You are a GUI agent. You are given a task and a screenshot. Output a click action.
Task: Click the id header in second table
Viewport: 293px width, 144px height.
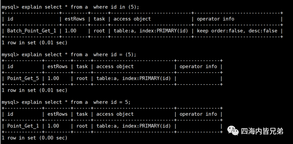coord(10,66)
